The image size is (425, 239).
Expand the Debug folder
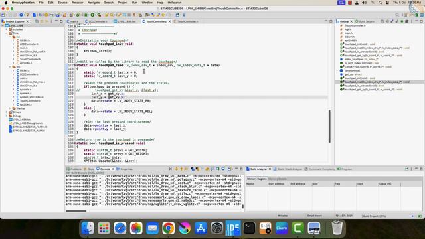(7, 116)
